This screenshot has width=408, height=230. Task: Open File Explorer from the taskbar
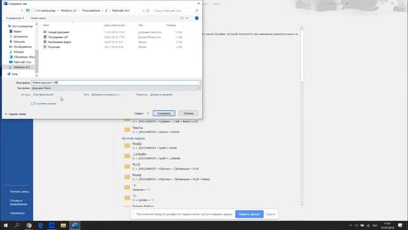click(63, 226)
